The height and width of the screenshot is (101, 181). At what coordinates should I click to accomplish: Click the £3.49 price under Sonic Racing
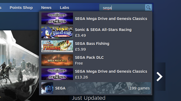(x=80, y=35)
